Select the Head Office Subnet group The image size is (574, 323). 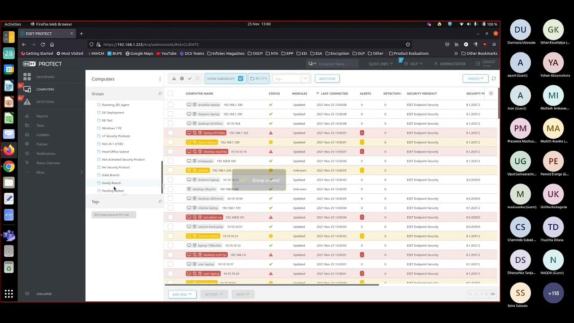click(115, 152)
